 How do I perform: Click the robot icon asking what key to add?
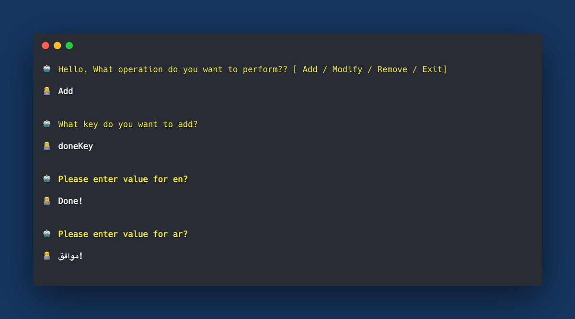46,123
